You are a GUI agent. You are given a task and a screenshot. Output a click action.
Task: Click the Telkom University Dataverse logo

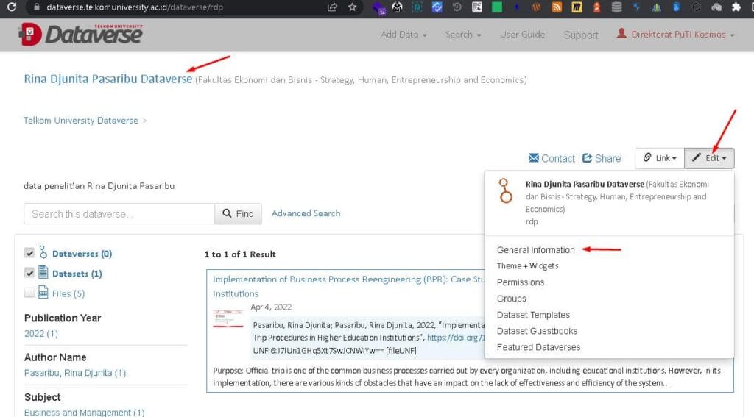[81, 34]
